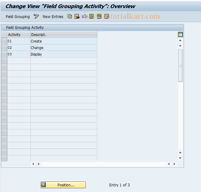Click the select-all corner cell beside the Activity header
Viewport: 201px width, 192px height.
[x=4, y=34]
